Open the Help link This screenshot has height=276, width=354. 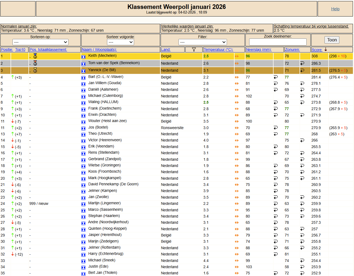pos(335,9)
